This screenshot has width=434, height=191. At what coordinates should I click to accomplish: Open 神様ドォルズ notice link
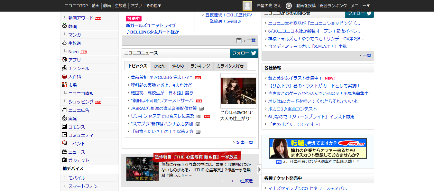[316, 39]
